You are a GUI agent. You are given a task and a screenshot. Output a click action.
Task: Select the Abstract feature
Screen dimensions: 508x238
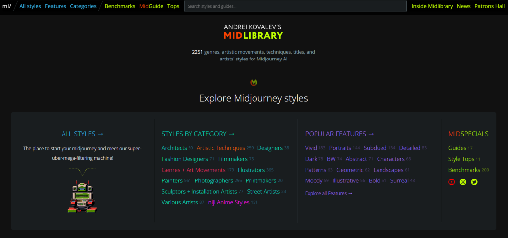click(x=356, y=159)
